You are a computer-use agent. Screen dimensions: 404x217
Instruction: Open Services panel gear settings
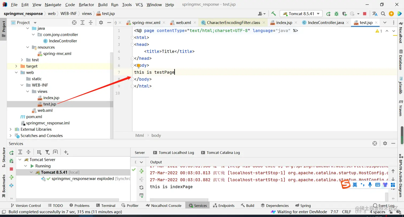(385, 144)
